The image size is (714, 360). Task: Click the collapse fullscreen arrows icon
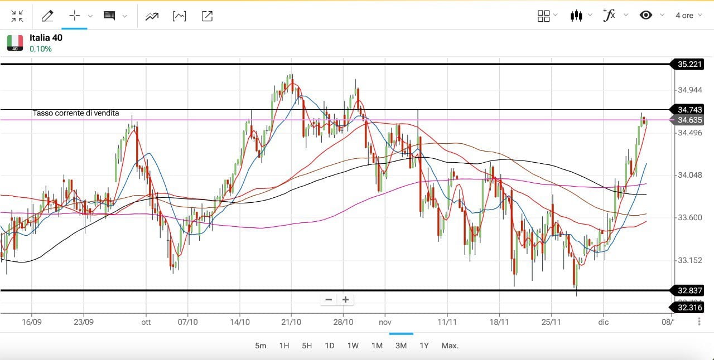pos(17,16)
